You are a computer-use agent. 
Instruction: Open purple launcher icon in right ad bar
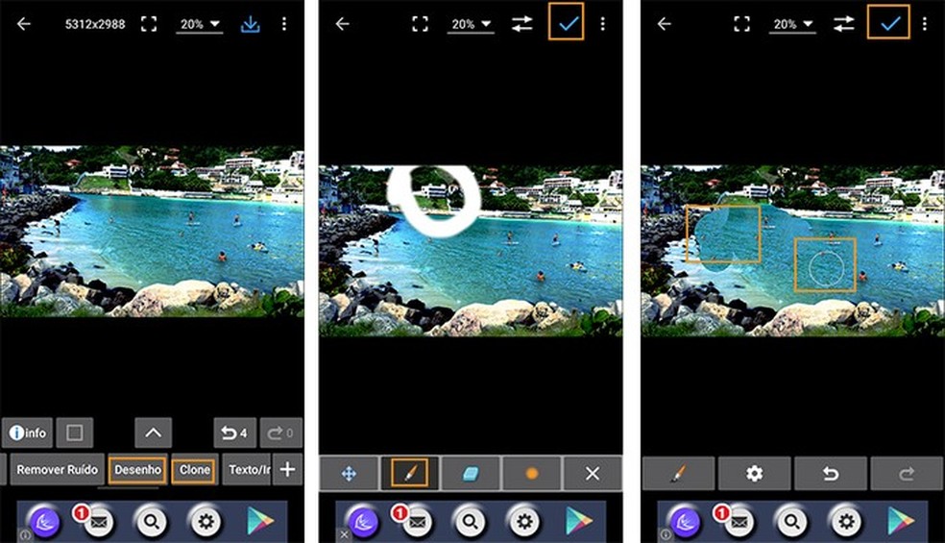click(x=686, y=522)
